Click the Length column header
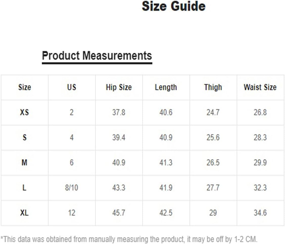 click(166, 87)
